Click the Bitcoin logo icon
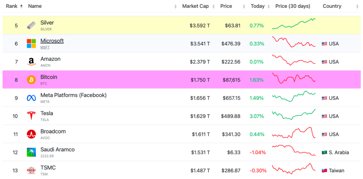363x179 pixels. pyautogui.click(x=31, y=80)
